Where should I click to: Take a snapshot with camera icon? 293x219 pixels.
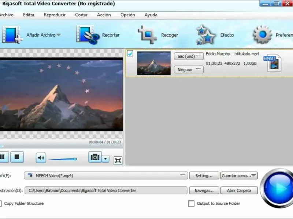(x=95, y=157)
